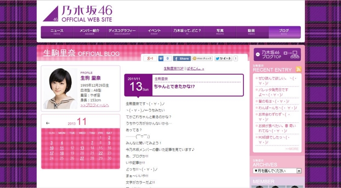
Task: Click the sitemap icon in blog TOP button
Action: click(292, 54)
